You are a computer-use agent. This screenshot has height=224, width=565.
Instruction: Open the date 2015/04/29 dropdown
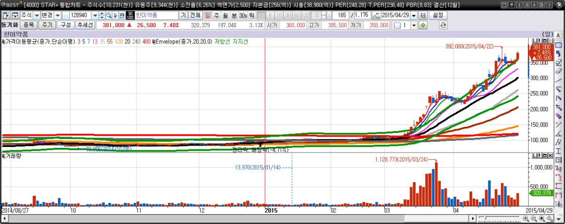pos(414,15)
